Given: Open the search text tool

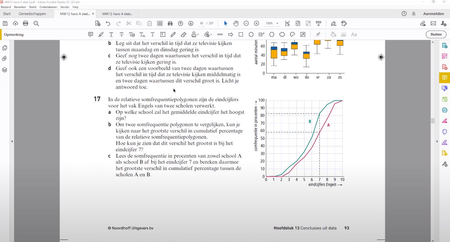Looking at the screenshot, I should coord(36,23).
